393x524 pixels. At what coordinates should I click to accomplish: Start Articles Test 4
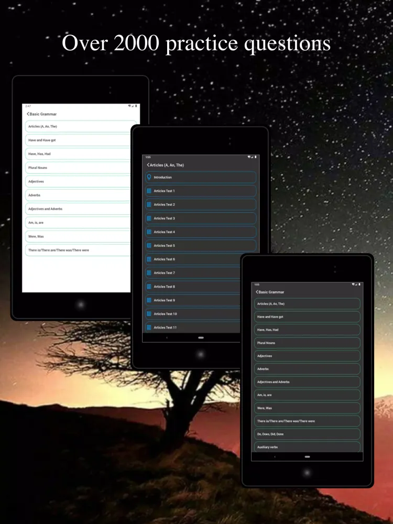click(x=201, y=232)
